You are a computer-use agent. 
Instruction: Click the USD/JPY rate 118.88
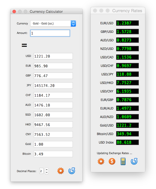pos(127,74)
